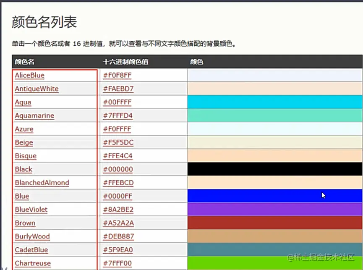Click the AntiqueWhite color swatch bar

275,89
